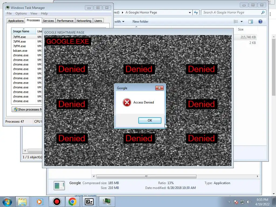Viewport: 276px width, 207px height.
Task: Open Bandicam recorder from taskbar
Action: click(57, 202)
